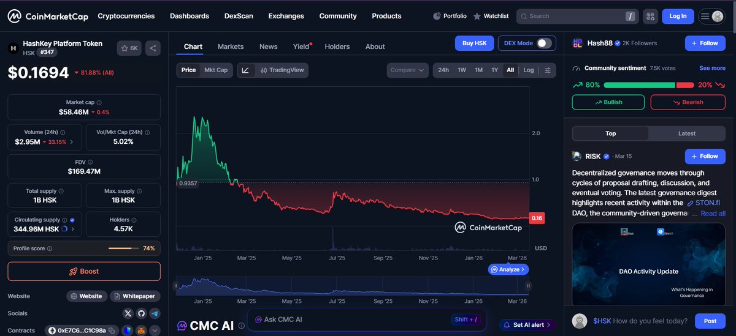Expand the Set AI alert chevron
Viewport: 736px width, 336px height.
tap(548, 325)
